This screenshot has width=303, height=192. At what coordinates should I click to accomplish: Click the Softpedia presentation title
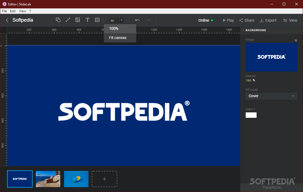[x=23, y=20]
